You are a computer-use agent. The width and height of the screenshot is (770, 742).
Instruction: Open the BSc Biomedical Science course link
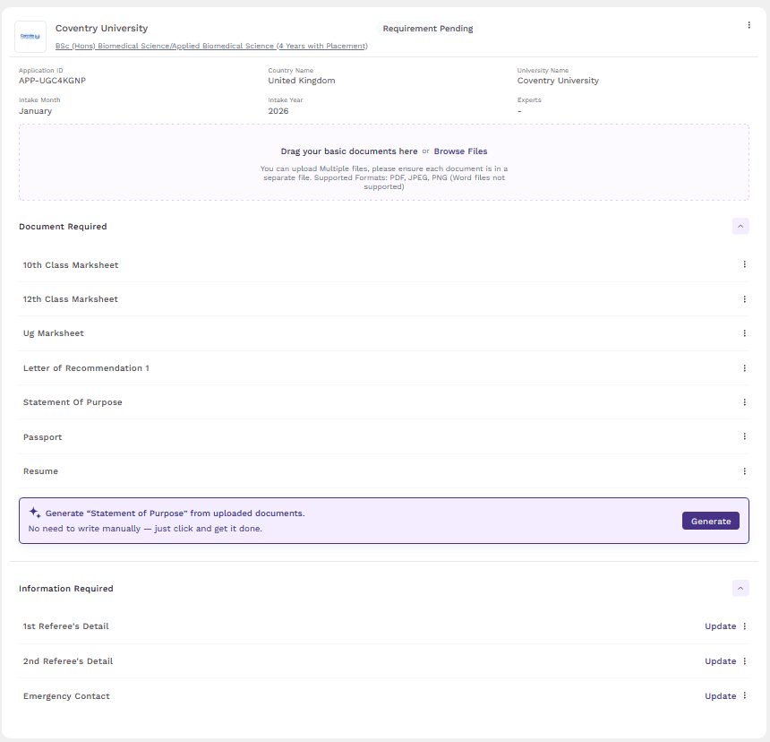pos(212,46)
